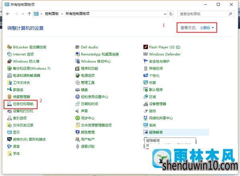
Task: Click the 日期和时间 link text
Action: 90,104
